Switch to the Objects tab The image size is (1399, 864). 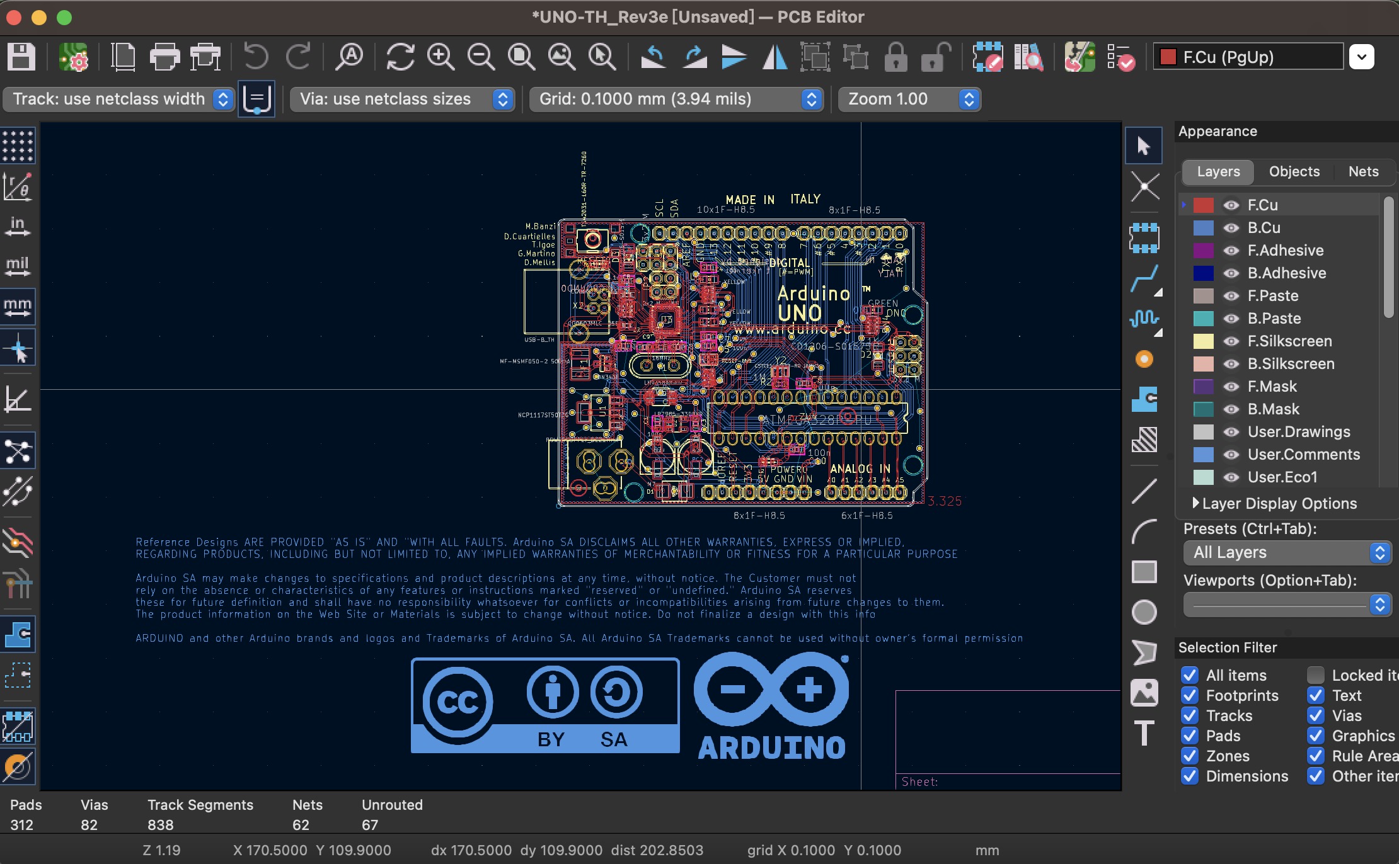click(x=1294, y=171)
